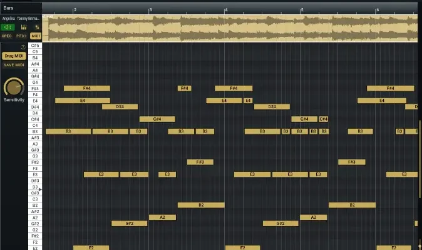
Task: Click the percent icon beside piano keys
Action: 36,27
